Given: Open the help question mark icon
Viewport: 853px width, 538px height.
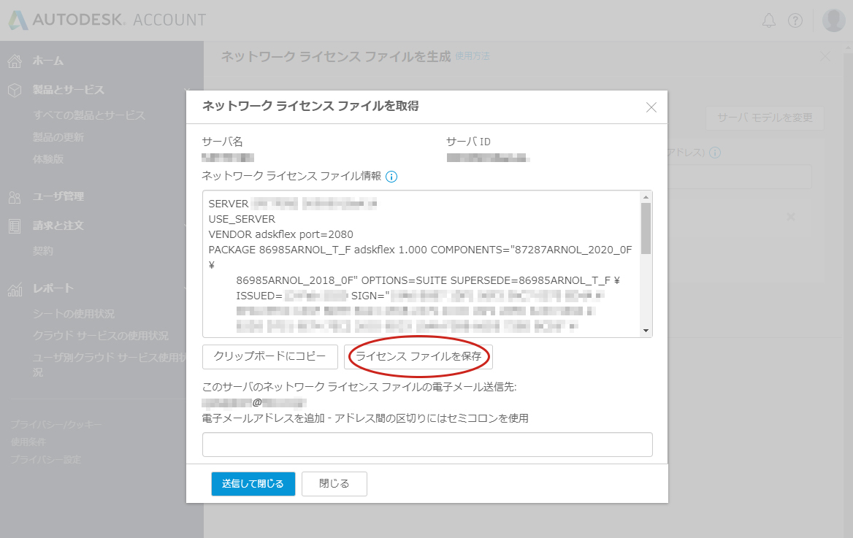Looking at the screenshot, I should pos(795,20).
